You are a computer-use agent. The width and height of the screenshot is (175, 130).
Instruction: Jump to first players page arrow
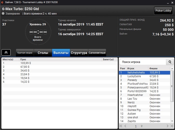tap(121, 126)
